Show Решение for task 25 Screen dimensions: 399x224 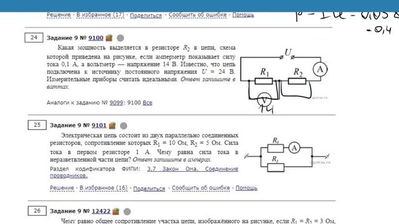tap(62, 188)
